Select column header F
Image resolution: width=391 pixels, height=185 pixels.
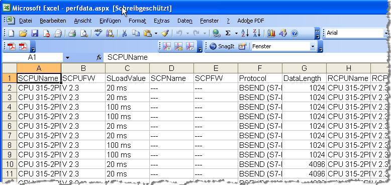pyautogui.click(x=260, y=68)
